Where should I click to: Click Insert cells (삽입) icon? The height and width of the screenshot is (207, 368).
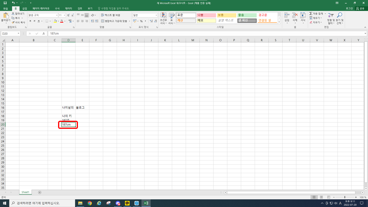[x=287, y=17]
